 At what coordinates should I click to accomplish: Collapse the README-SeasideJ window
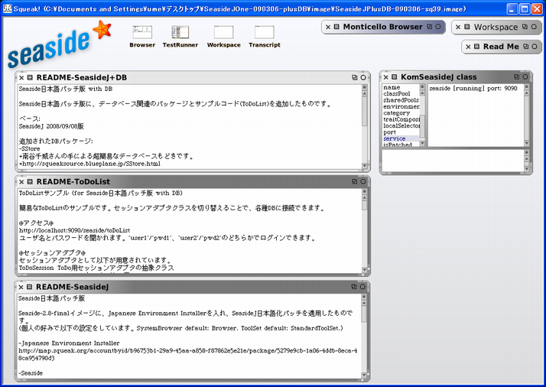362,287
